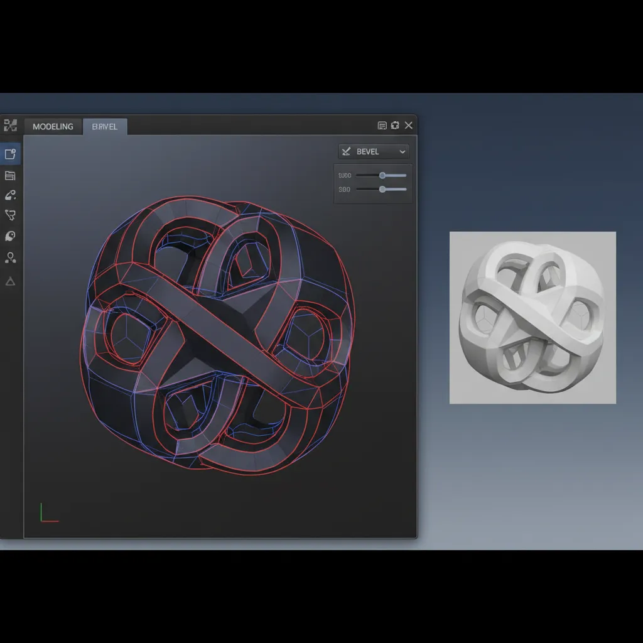This screenshot has width=643, height=643.
Task: Click the app logo icon at top left
Action: [9, 126]
